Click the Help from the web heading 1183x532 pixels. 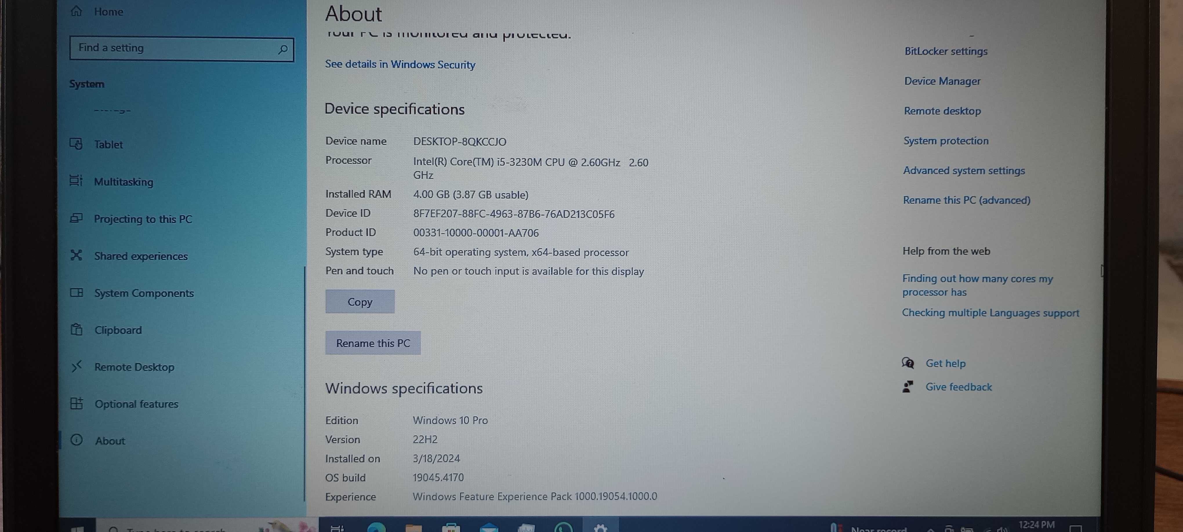pyautogui.click(x=946, y=251)
